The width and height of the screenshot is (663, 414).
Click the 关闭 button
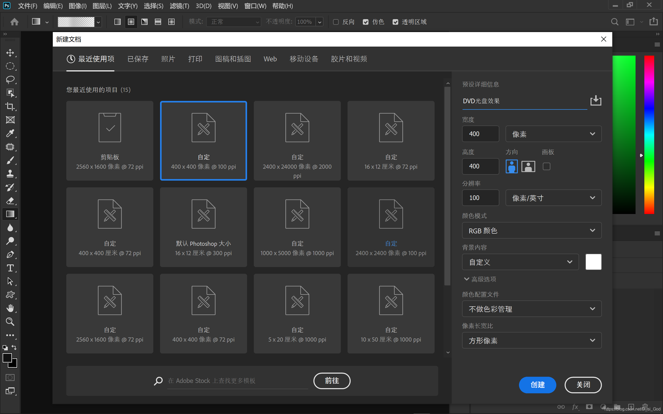[x=583, y=385]
